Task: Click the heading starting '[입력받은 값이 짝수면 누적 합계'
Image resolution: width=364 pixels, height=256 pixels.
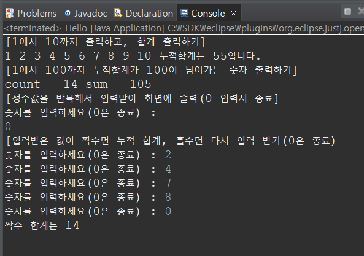Action: click(x=171, y=141)
